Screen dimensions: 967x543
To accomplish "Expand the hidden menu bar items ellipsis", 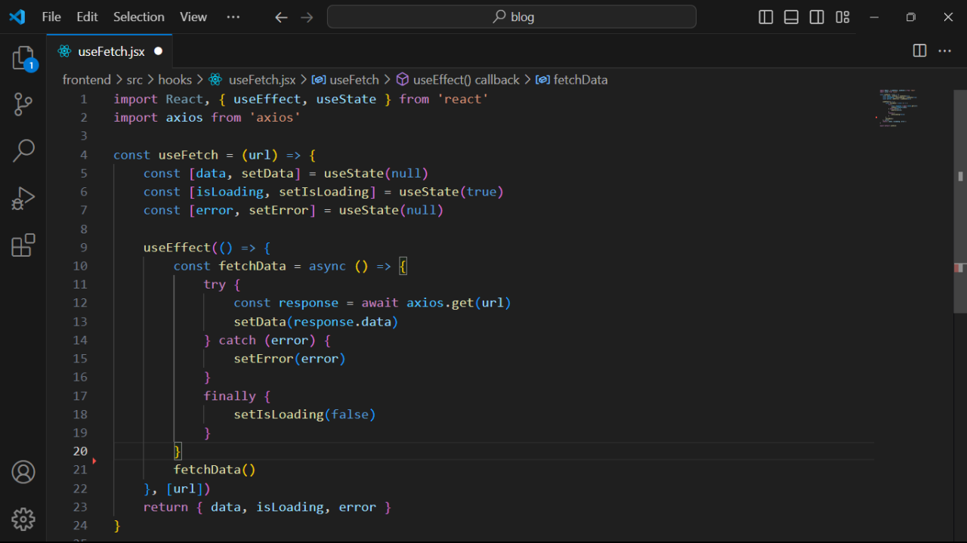I will 233,17.
